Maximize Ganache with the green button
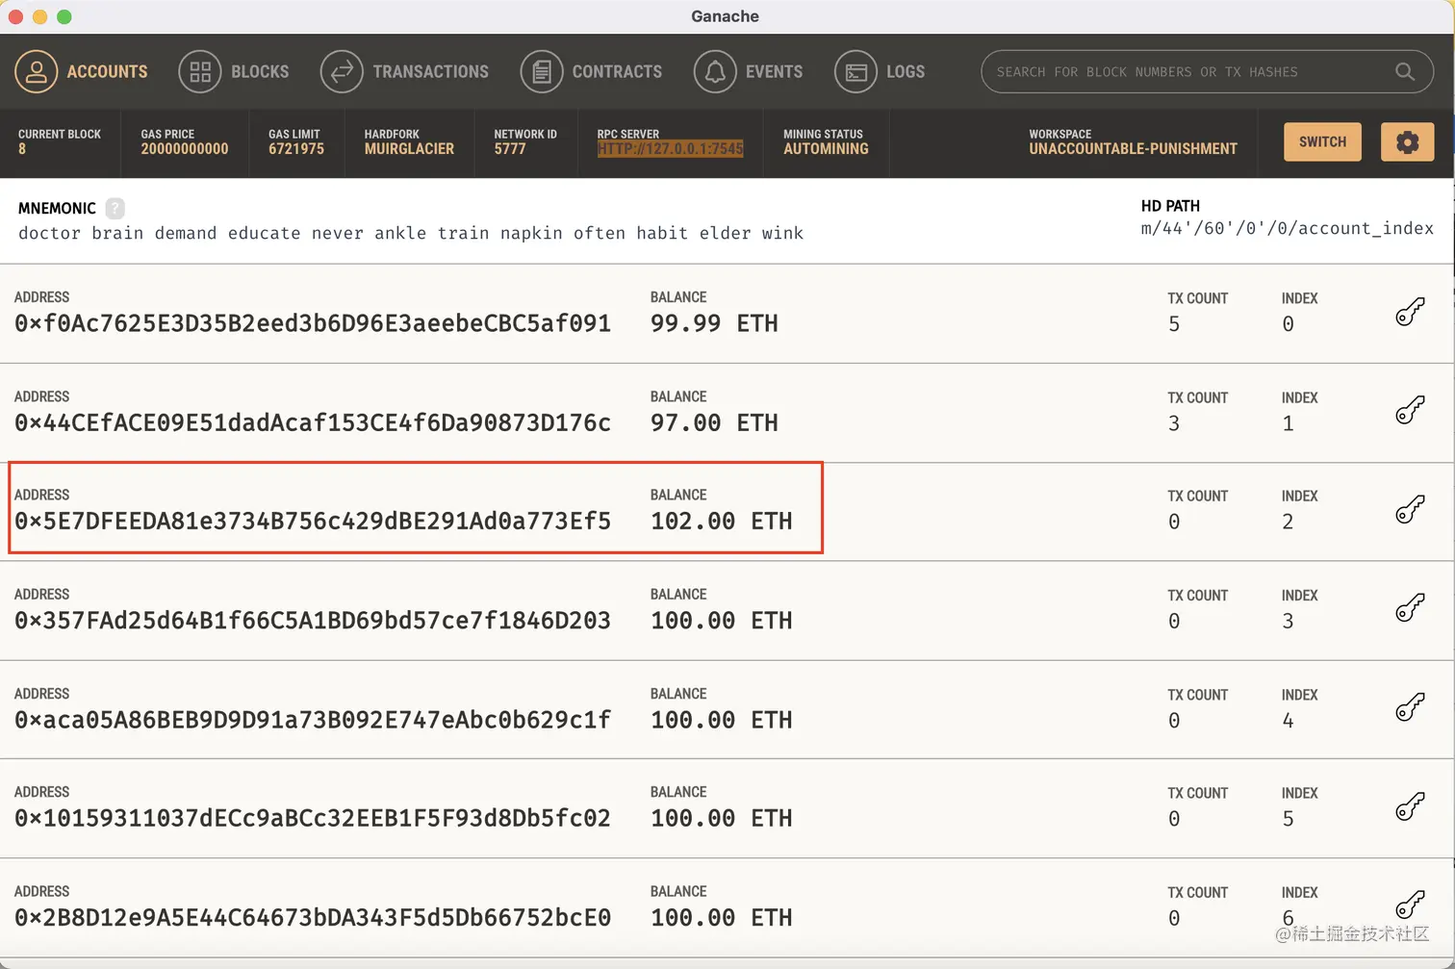This screenshot has width=1455, height=969. pos(64,16)
